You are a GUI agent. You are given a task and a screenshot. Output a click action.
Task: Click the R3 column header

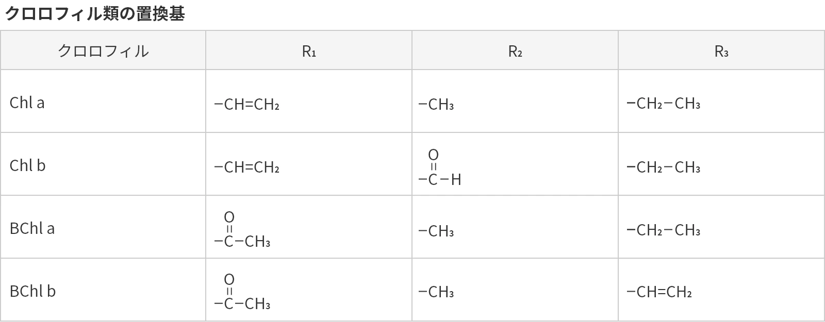721,51
